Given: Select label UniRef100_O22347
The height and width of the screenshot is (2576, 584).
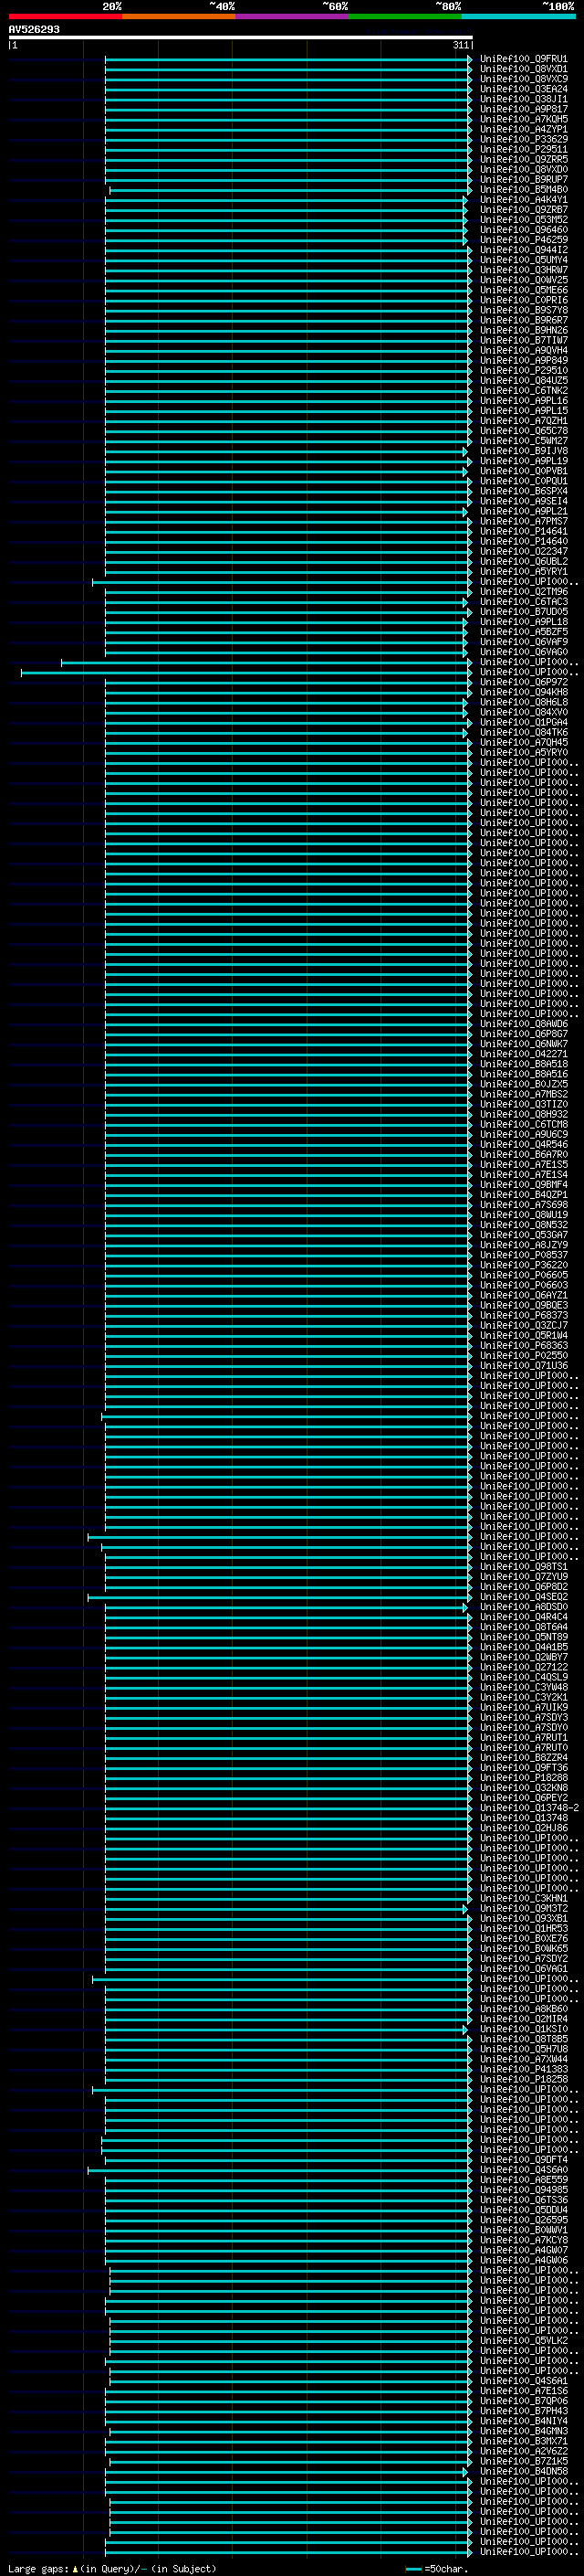Looking at the screenshot, I should pyautogui.click(x=523, y=551).
